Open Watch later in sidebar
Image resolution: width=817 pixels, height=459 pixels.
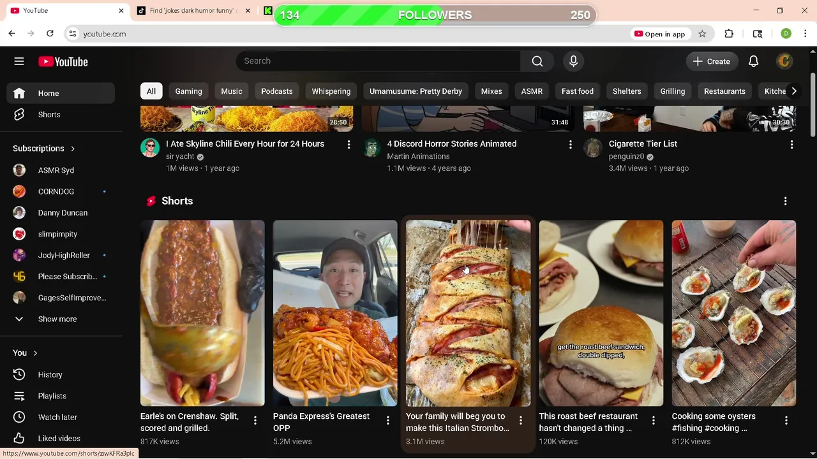[x=61, y=417]
